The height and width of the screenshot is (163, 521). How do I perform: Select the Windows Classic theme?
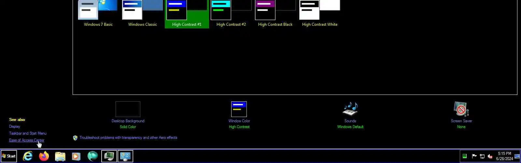pos(143,14)
